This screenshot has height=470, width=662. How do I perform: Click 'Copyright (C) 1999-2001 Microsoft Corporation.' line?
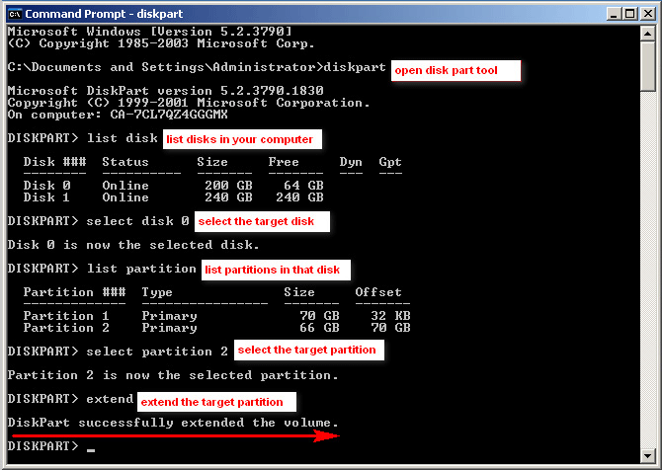tap(189, 103)
